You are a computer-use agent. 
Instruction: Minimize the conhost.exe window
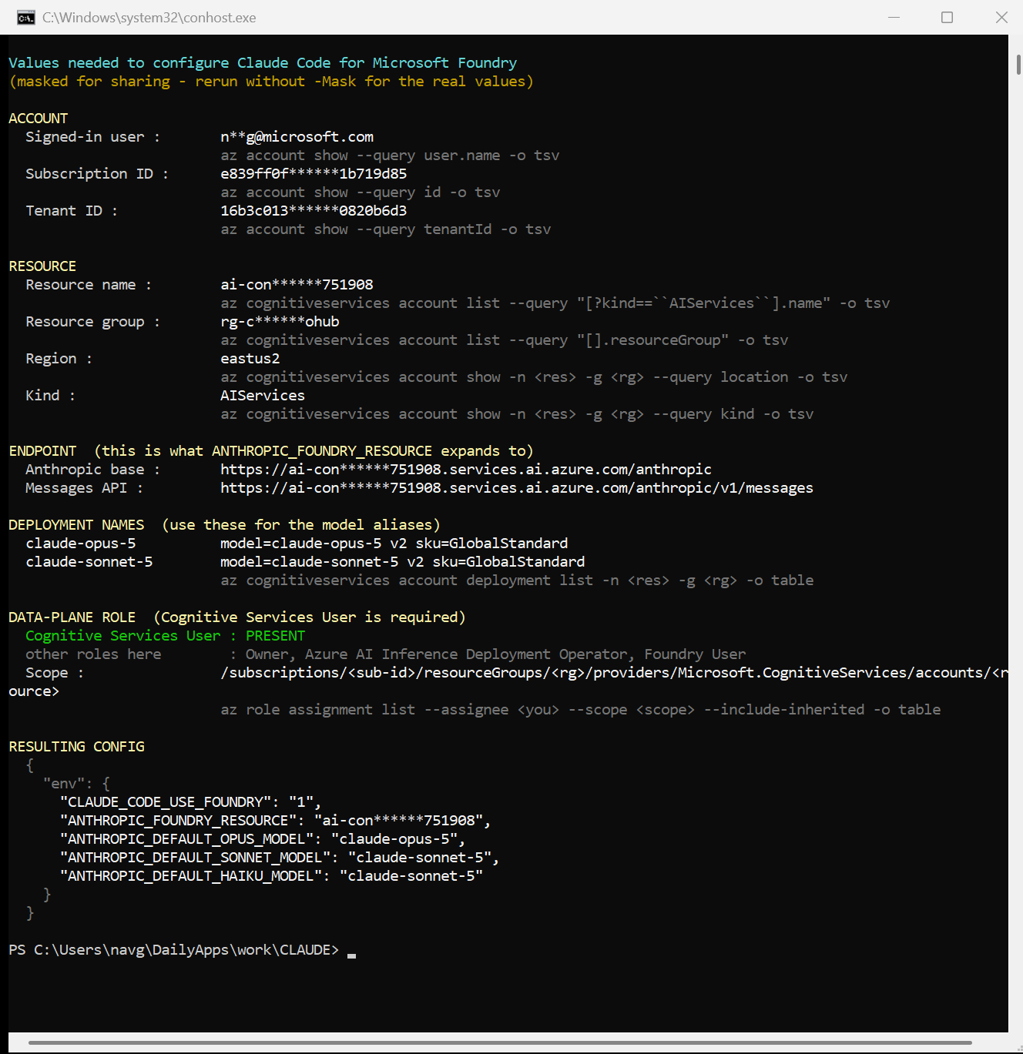tap(894, 18)
